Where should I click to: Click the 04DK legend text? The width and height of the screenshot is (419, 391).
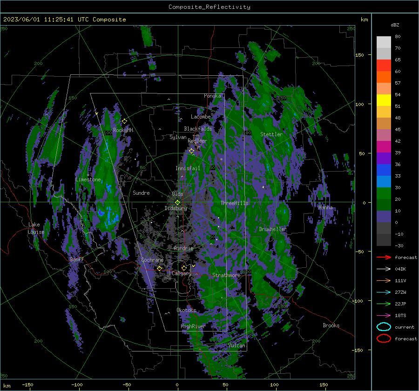click(400, 269)
